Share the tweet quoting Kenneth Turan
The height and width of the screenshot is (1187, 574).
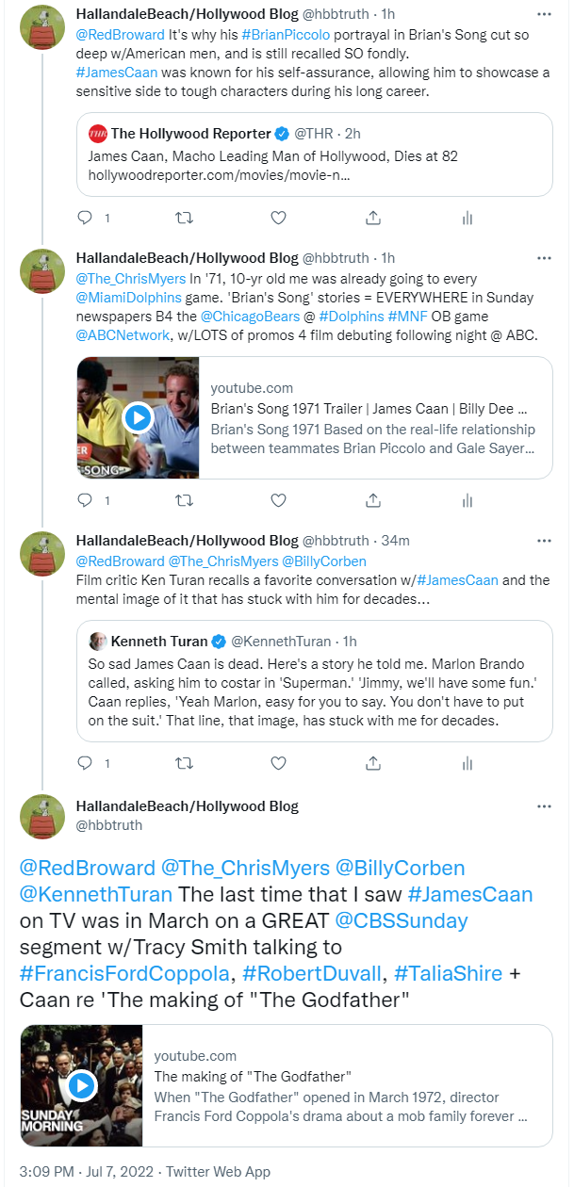[x=373, y=762]
